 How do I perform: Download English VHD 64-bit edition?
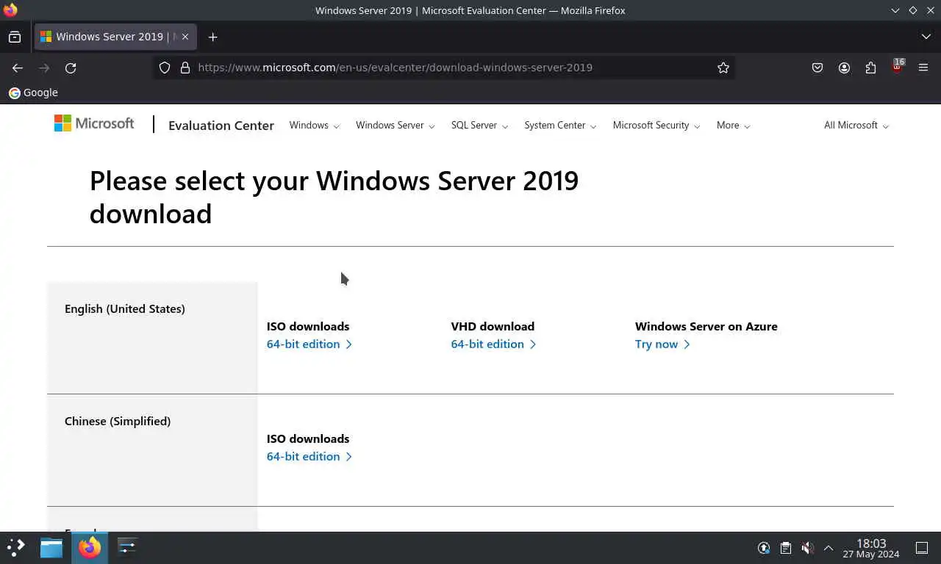[x=494, y=344]
